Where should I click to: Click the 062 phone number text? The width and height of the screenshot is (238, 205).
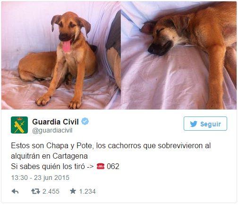click(113, 166)
